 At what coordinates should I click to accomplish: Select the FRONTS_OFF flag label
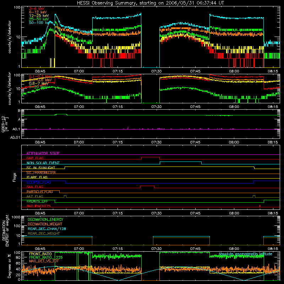coord(37,201)
